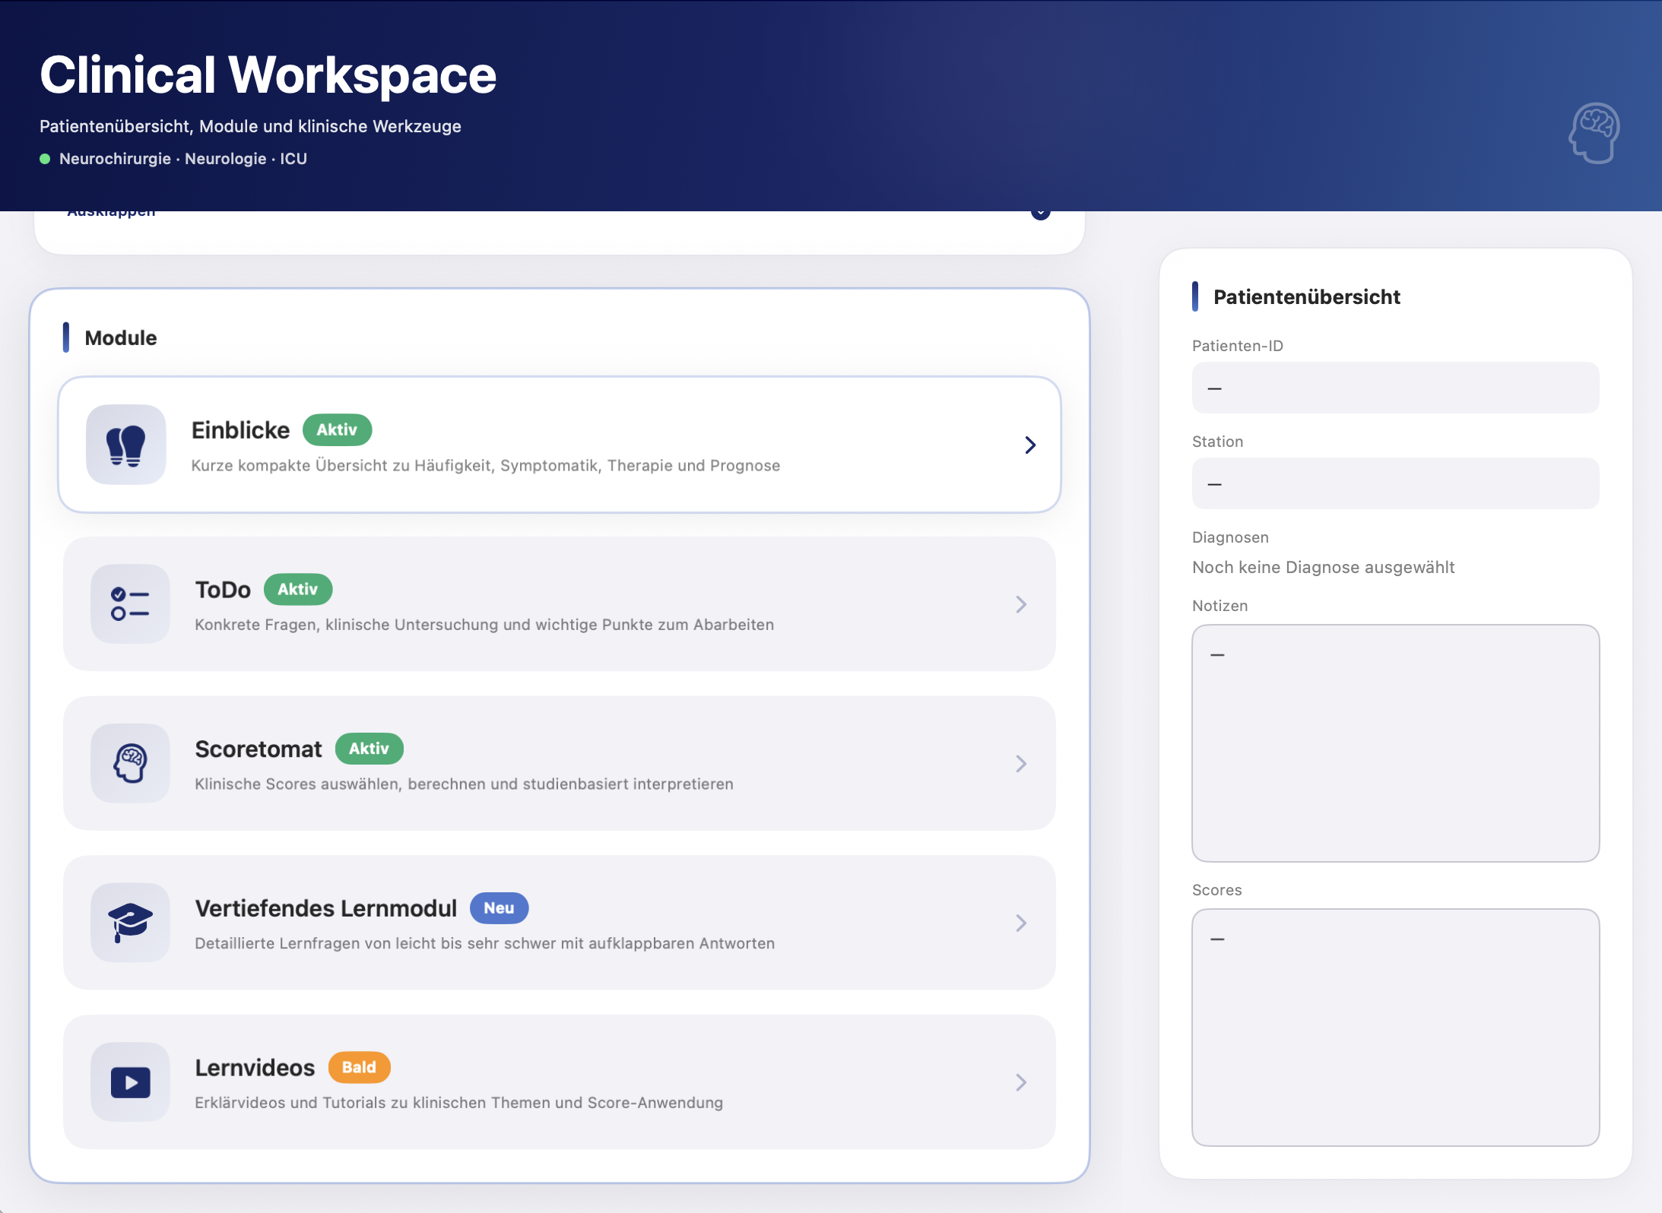Focus the Notizen text area
This screenshot has height=1213, width=1662.
coord(1395,743)
